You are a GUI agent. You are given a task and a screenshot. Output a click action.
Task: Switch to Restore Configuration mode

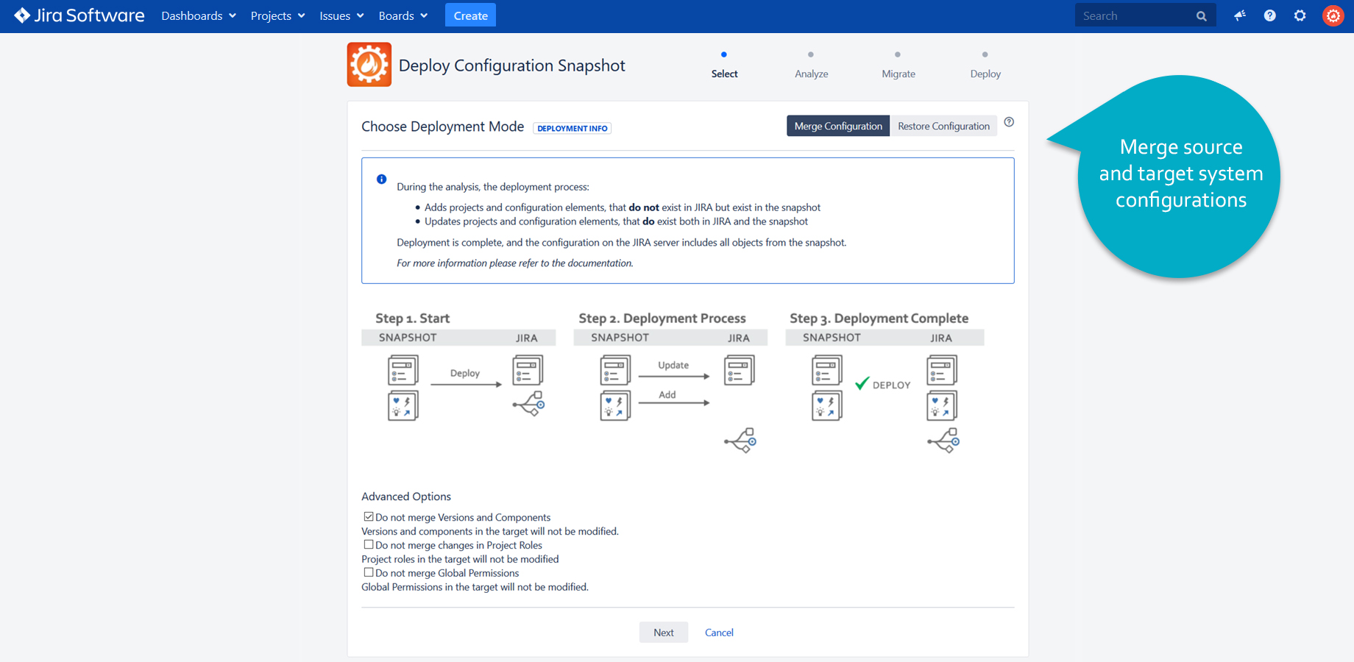pos(943,126)
